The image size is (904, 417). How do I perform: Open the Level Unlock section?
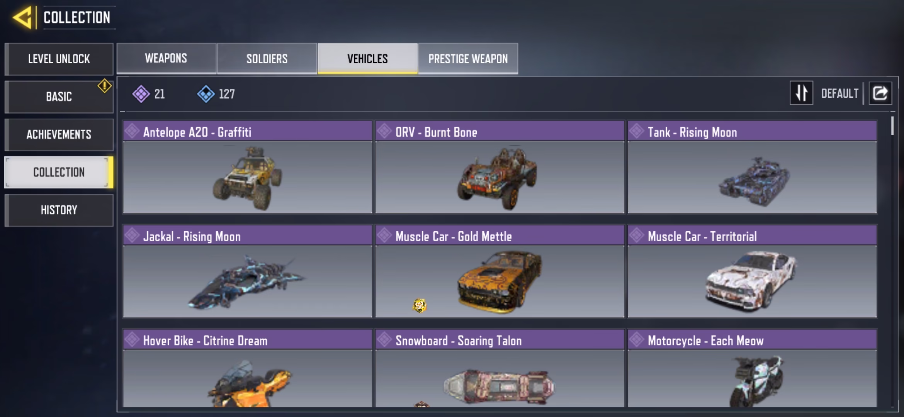pyautogui.click(x=59, y=59)
